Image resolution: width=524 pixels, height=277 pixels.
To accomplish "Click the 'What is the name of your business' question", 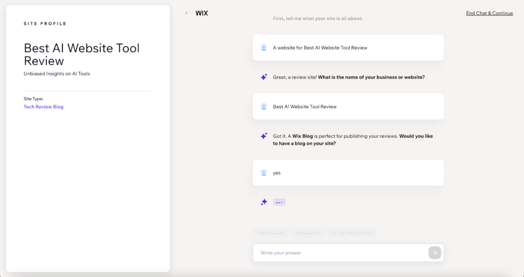I will coord(371,77).
